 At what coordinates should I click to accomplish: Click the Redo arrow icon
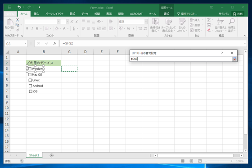(x=29, y=7)
